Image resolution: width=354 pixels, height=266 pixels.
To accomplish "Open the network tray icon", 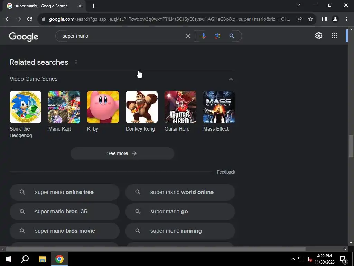I will click(301, 259).
